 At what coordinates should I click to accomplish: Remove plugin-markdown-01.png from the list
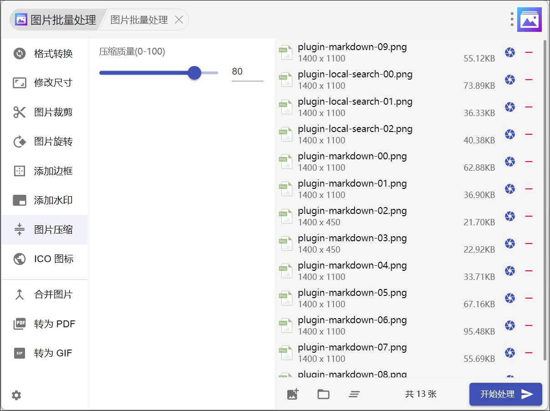[x=529, y=189]
